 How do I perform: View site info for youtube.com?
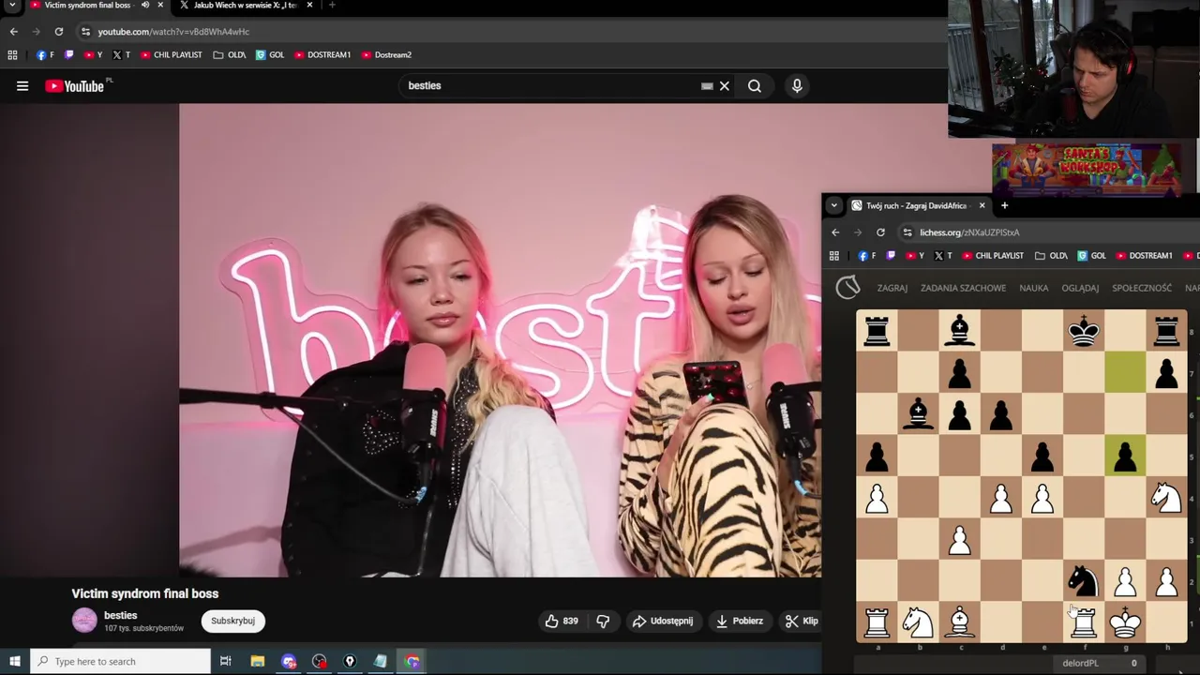(x=85, y=32)
